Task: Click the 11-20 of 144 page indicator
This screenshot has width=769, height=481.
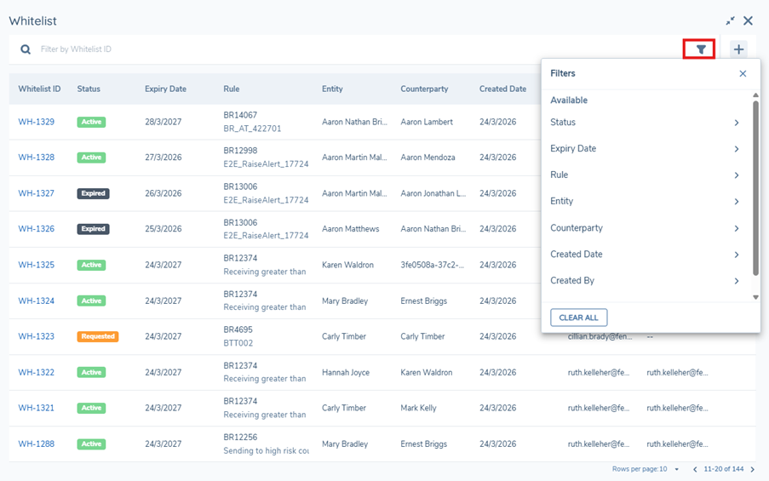Action: pyautogui.click(x=724, y=469)
